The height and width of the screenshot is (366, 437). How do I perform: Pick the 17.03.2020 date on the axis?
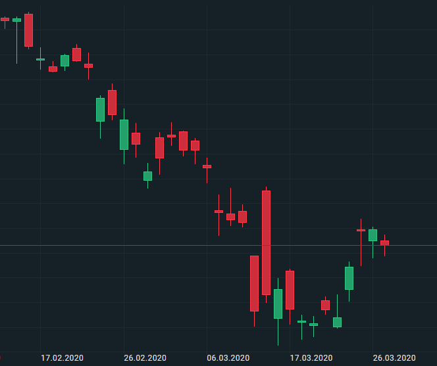click(x=311, y=357)
